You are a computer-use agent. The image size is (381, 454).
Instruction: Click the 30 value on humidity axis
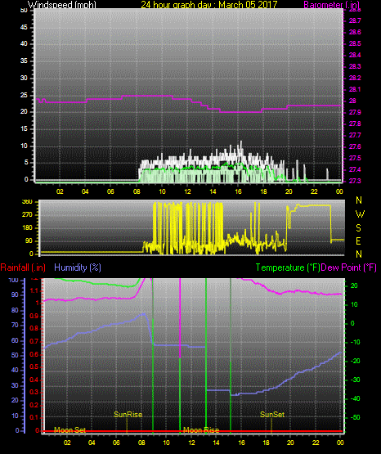click(x=15, y=385)
